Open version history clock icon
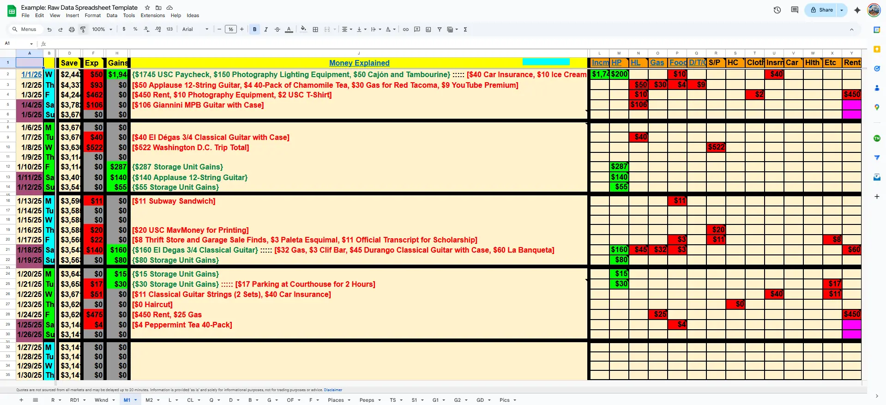Screen dimensions: 886x405 777,10
